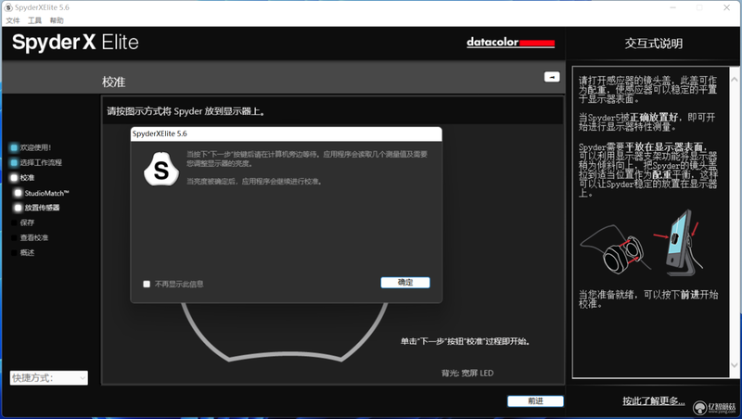Click the arrow icon at header right

coord(552,77)
